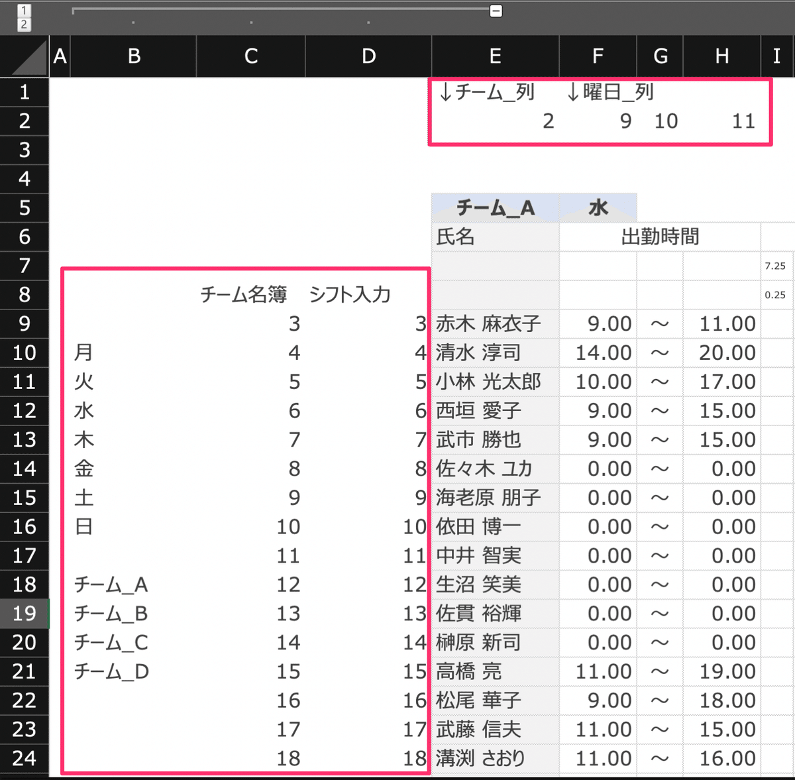
Task: Select end time 17.00 for 小林 光太郎
Action: point(721,382)
